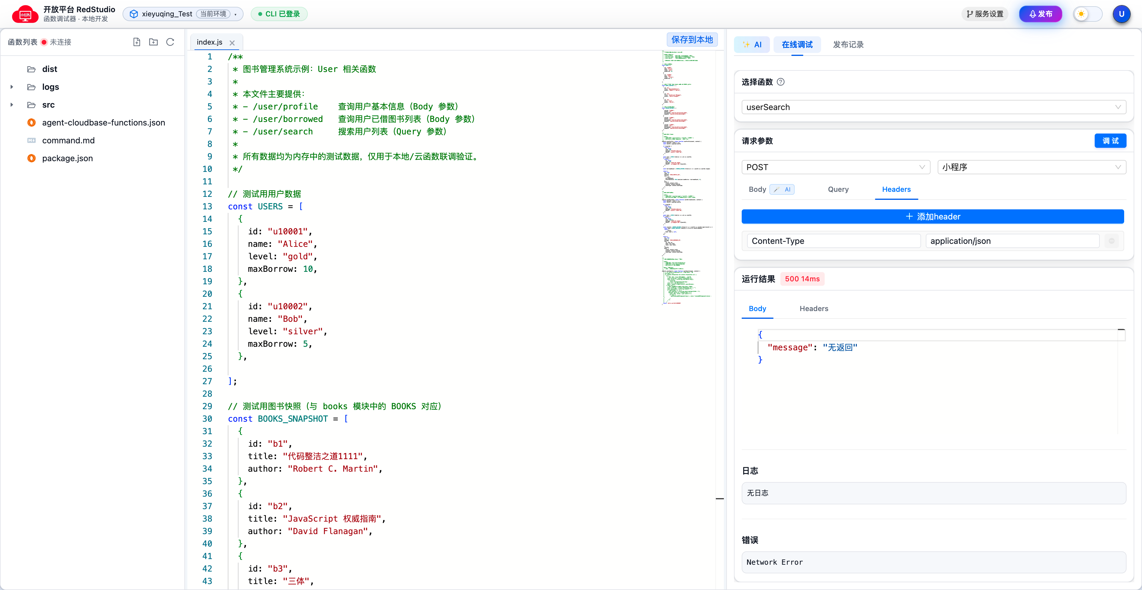The width and height of the screenshot is (1142, 590).
Task: Click the refresh icon in function list header
Action: tap(170, 42)
